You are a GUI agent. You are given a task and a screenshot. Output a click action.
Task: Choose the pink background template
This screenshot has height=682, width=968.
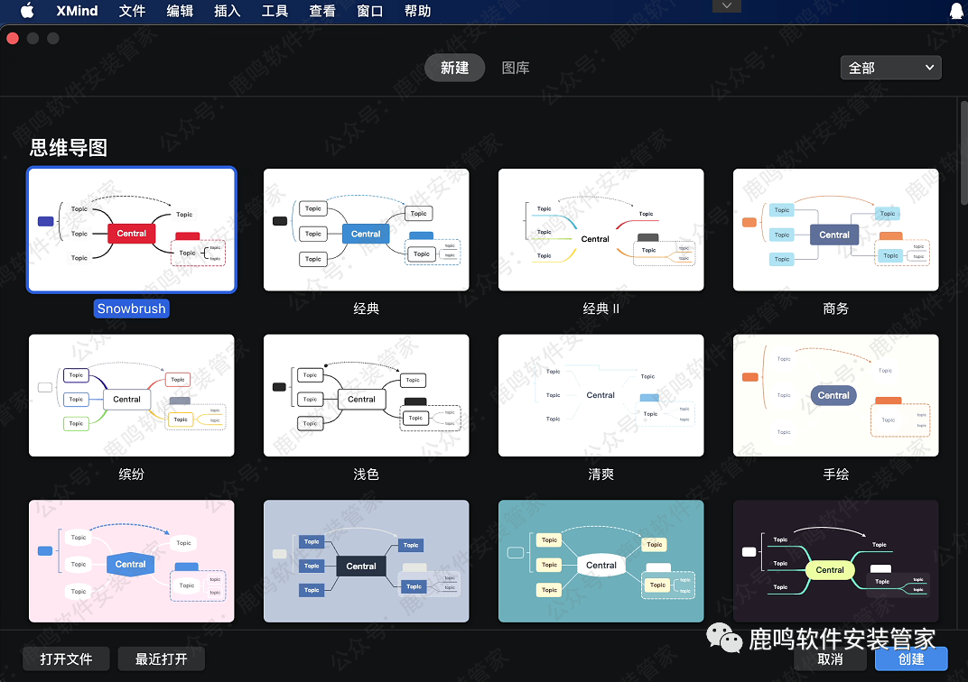coord(132,561)
